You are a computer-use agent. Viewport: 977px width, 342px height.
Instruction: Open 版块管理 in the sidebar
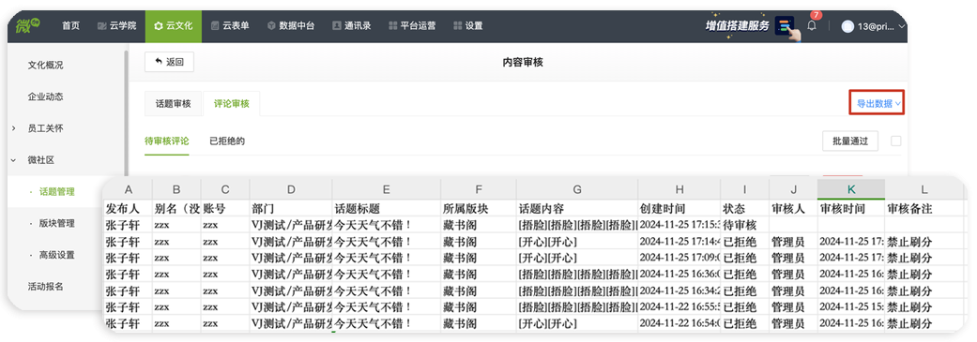56,223
